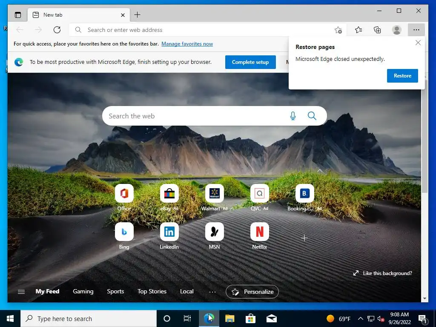The width and height of the screenshot is (436, 327).
Task: Open Mail app from taskbar
Action: [271, 318]
